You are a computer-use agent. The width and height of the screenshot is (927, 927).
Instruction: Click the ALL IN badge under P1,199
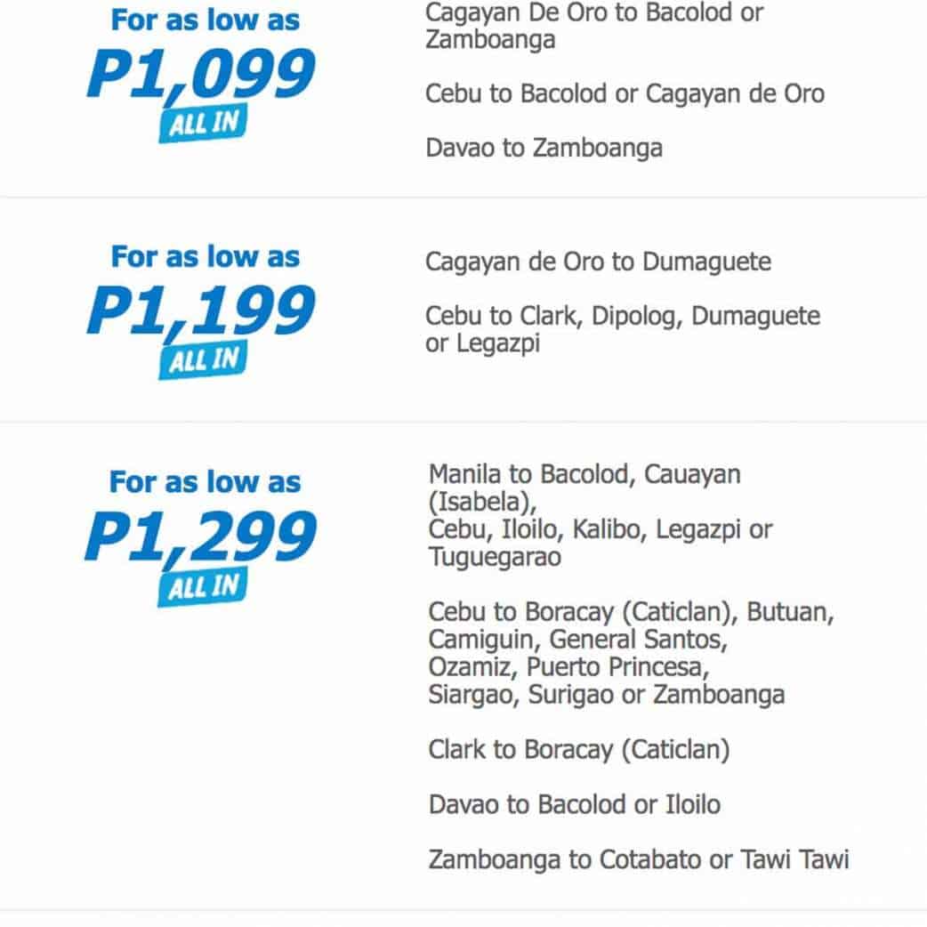[x=204, y=359]
